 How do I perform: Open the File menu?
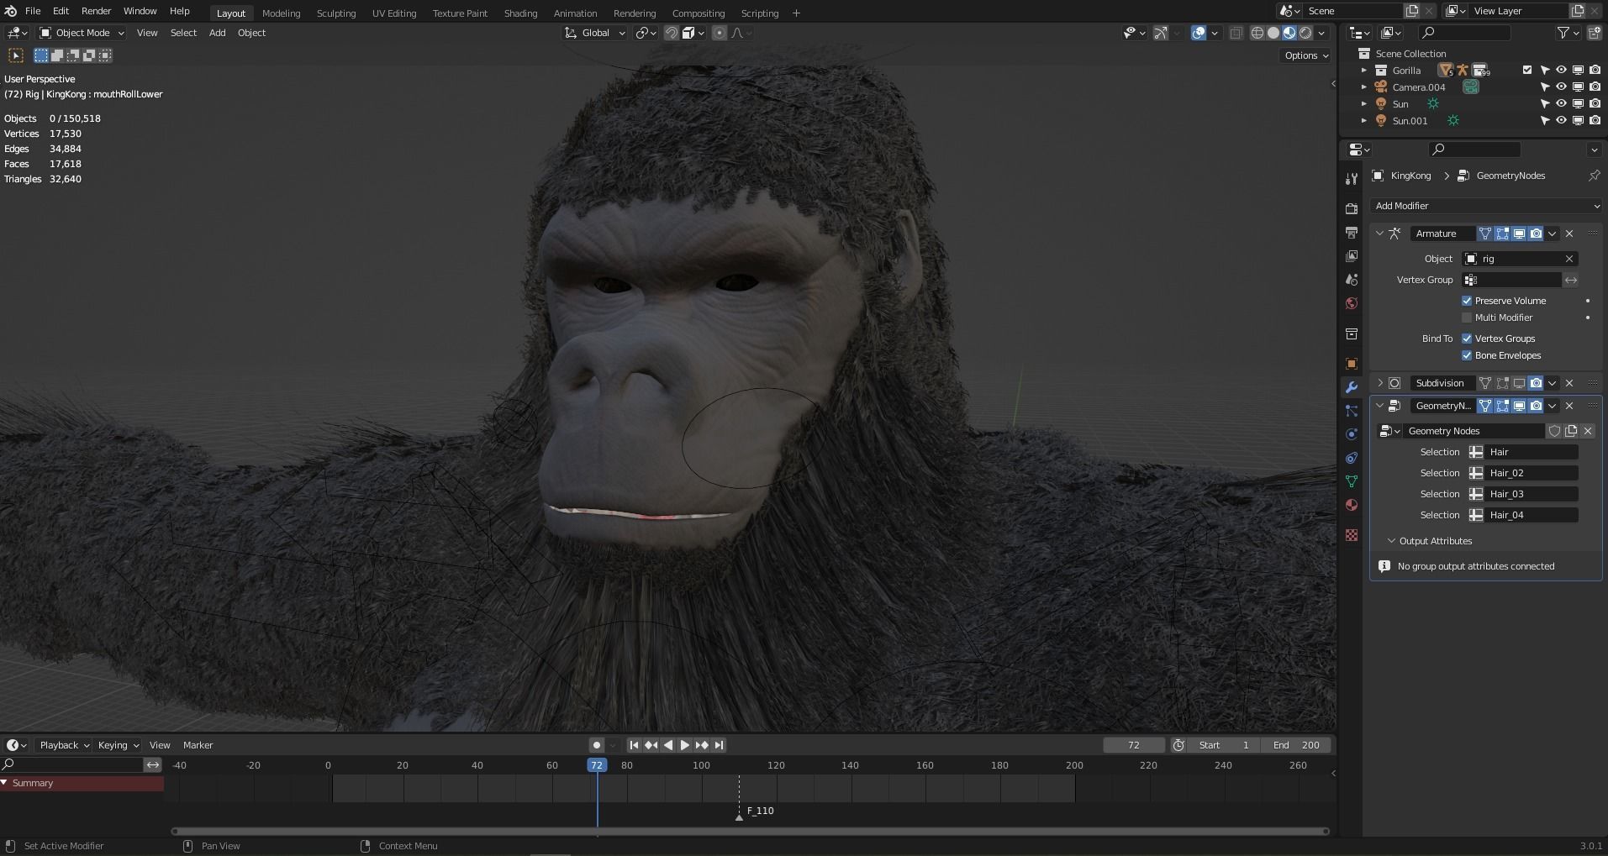33,11
